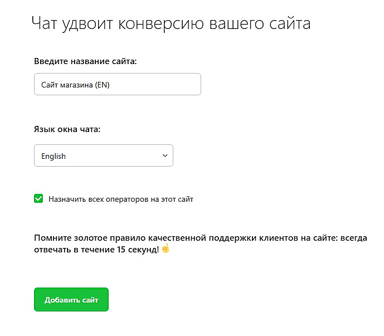Click the pointing finger emoji icon
The image size is (384, 336).
pos(165,249)
